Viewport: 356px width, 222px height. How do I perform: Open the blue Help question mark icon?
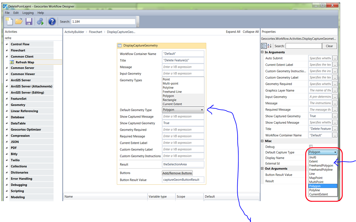click(52, 22)
